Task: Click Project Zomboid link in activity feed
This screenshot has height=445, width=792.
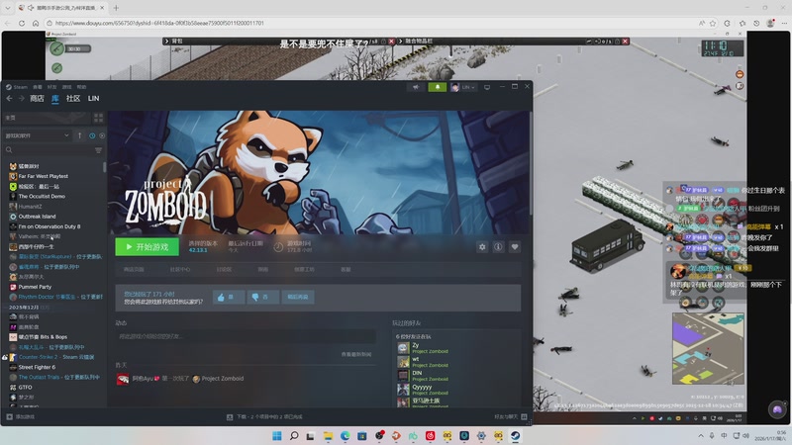Action: pos(222,379)
